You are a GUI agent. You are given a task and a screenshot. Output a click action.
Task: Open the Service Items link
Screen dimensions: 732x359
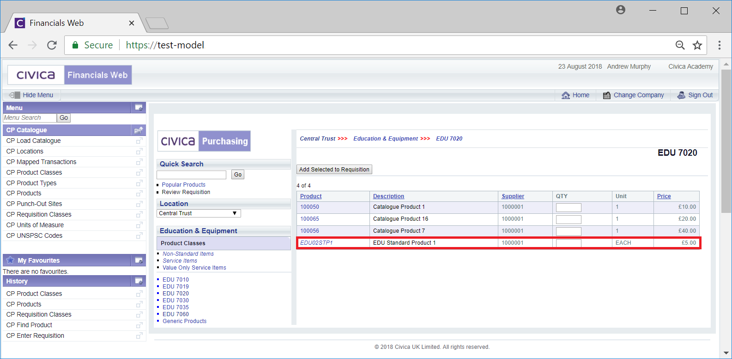pos(180,261)
